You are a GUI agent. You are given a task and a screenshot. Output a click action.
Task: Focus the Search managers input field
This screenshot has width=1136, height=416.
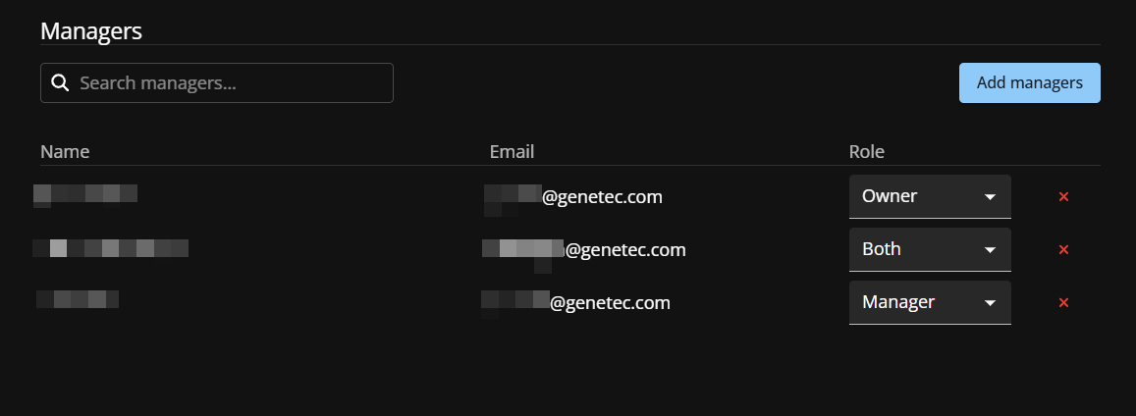[x=231, y=83]
